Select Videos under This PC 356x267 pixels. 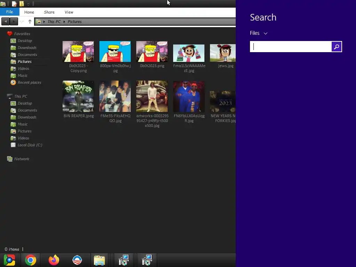pyautogui.click(x=23, y=138)
